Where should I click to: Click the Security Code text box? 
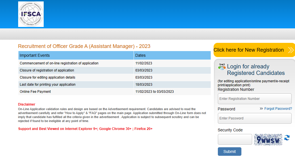coord(235,139)
